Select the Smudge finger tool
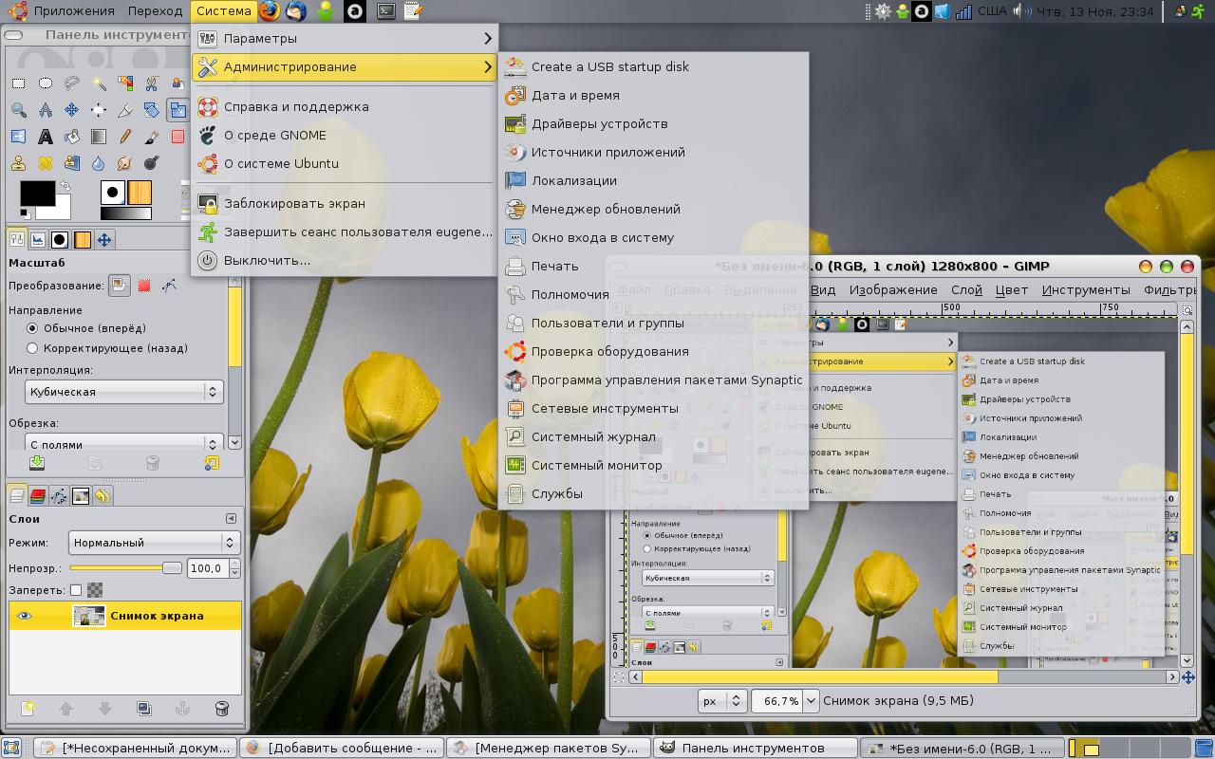 (x=124, y=163)
